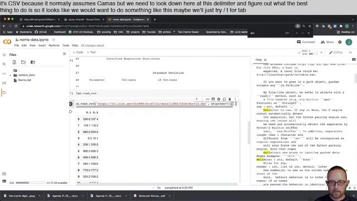Click the upload file icon in Files

pyautogui.click(x=15, y=62)
